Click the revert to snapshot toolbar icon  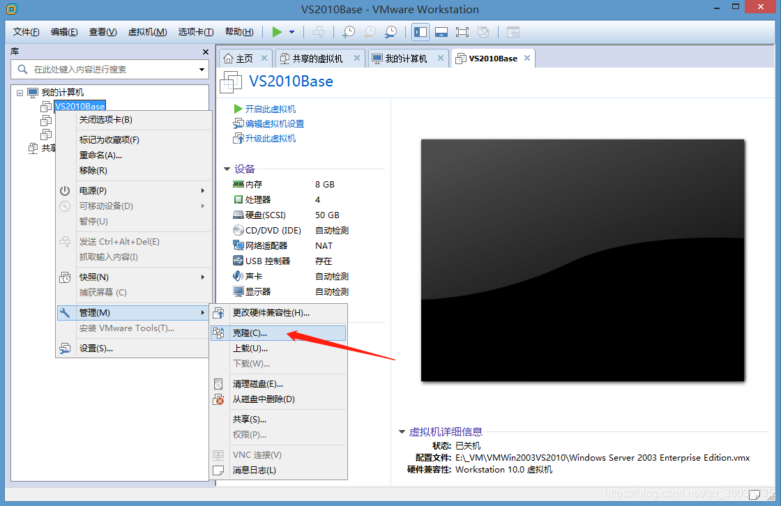(370, 32)
